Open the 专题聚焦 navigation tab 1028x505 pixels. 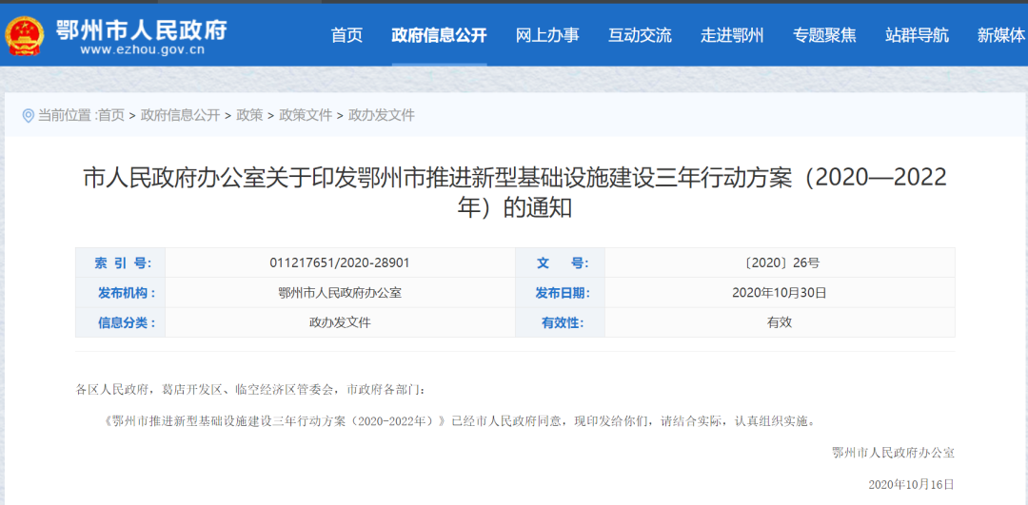[x=824, y=35]
